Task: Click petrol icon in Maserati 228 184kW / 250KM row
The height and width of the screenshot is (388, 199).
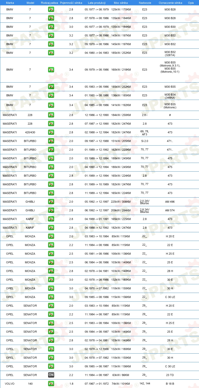Action: pyautogui.click(x=51, y=115)
